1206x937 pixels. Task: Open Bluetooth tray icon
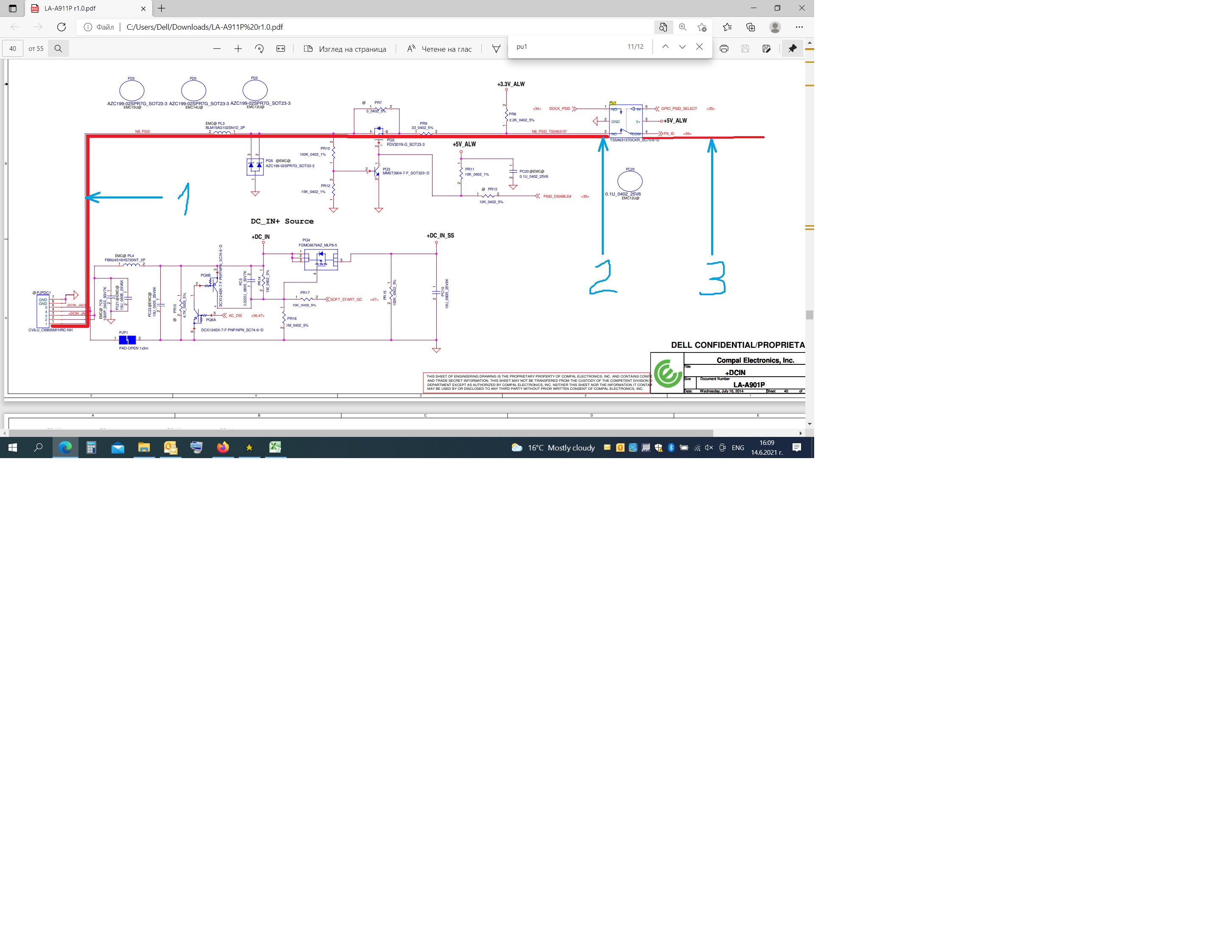pyautogui.click(x=671, y=448)
